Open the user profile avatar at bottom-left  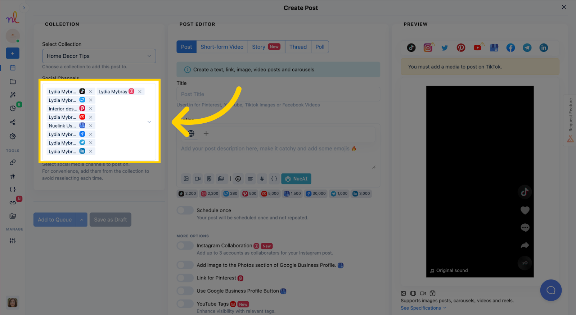tap(13, 303)
